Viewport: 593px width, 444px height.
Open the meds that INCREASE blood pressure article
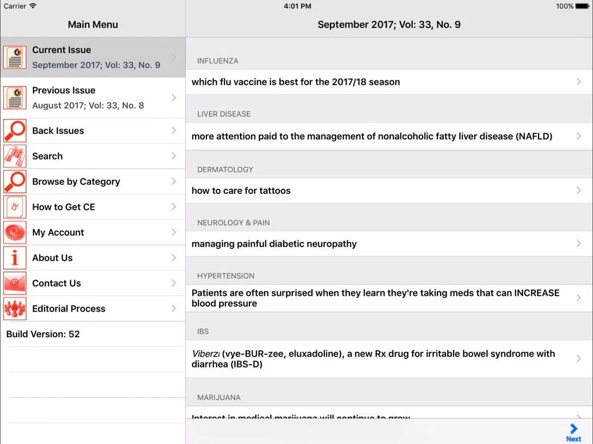[389, 298]
